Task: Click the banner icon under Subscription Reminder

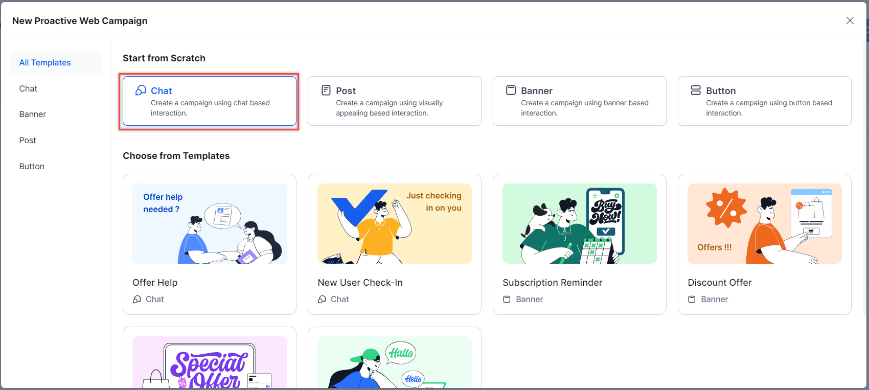Action: coord(507,300)
